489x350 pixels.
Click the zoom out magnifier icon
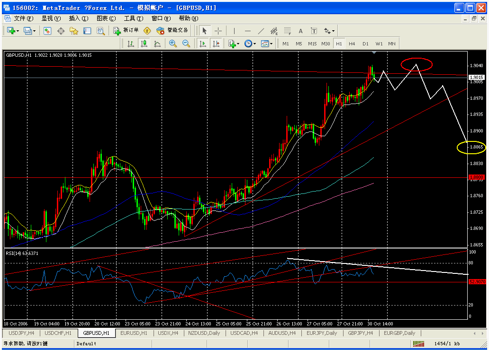pos(187,43)
